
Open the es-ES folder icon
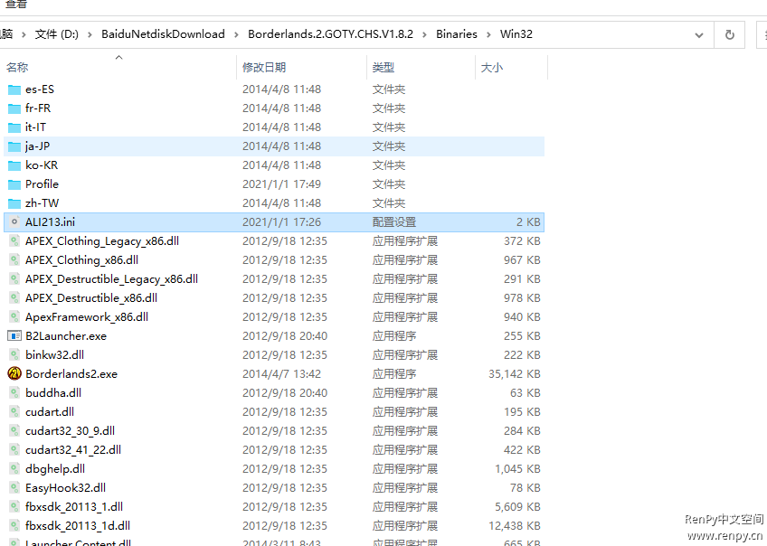(x=14, y=89)
